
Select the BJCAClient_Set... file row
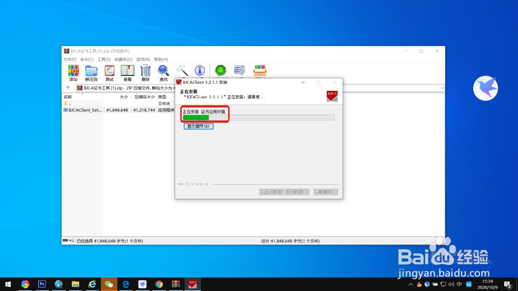pyautogui.click(x=118, y=110)
